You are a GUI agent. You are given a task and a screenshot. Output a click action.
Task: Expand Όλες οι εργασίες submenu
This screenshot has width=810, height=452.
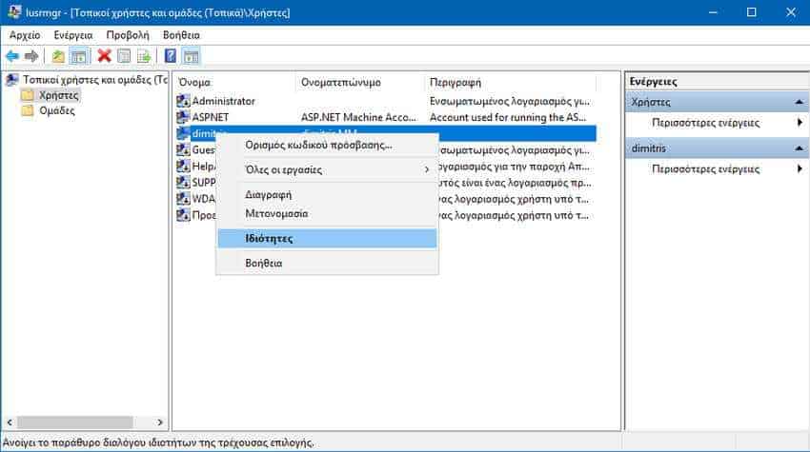click(327, 169)
